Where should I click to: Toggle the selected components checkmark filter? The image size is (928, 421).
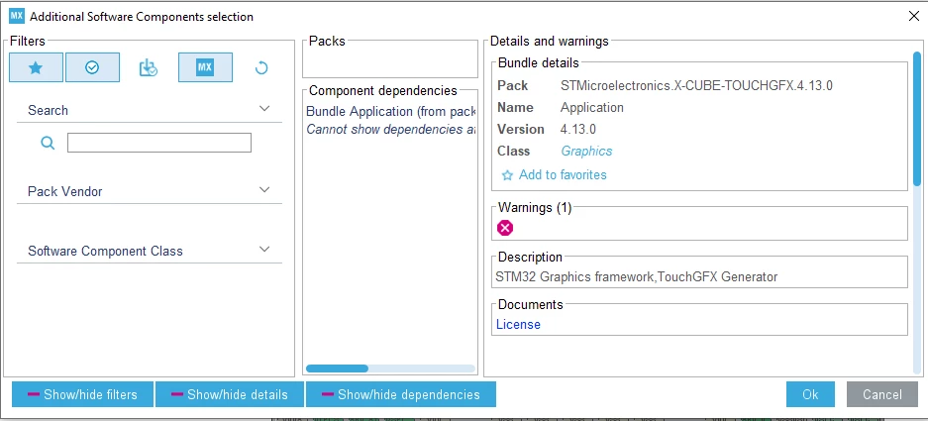92,67
